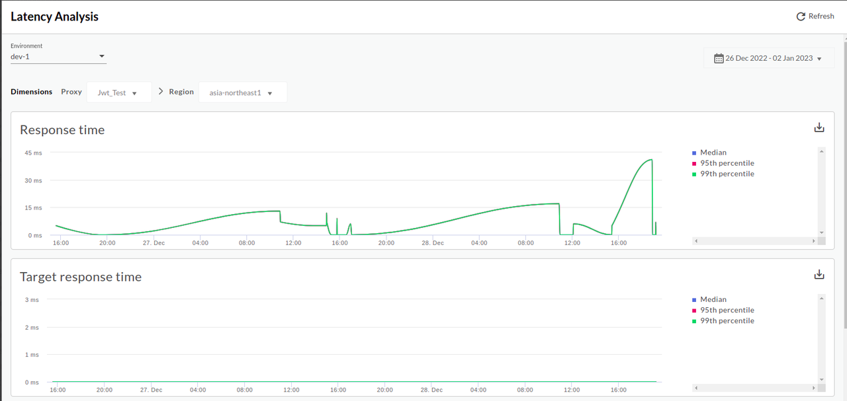This screenshot has width=847, height=401.
Task: Open the date range picker
Action: 768,58
